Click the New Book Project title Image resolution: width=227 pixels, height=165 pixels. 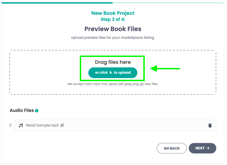pos(113,13)
